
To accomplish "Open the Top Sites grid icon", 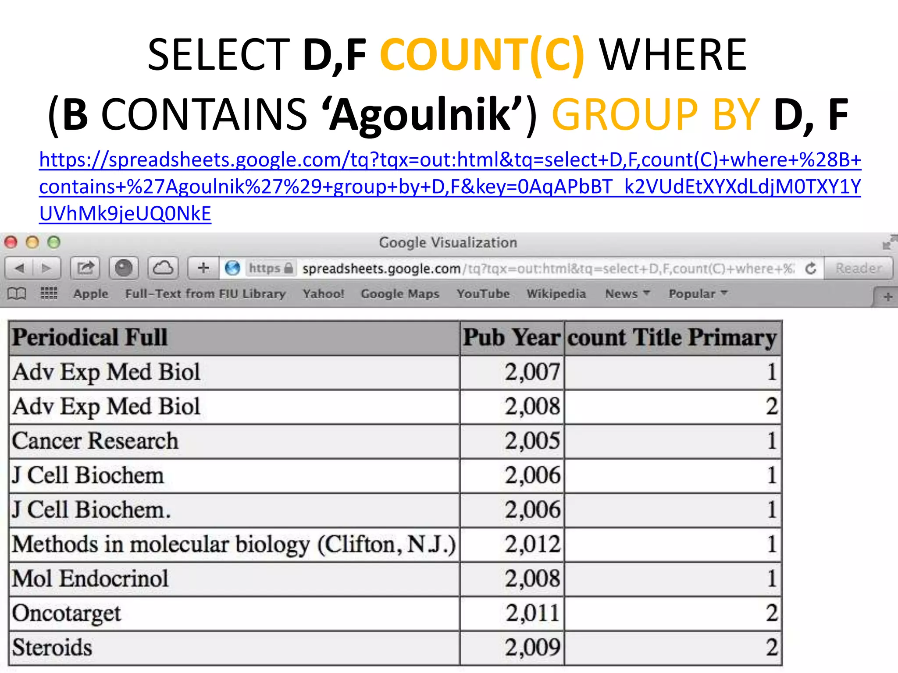I will (49, 293).
